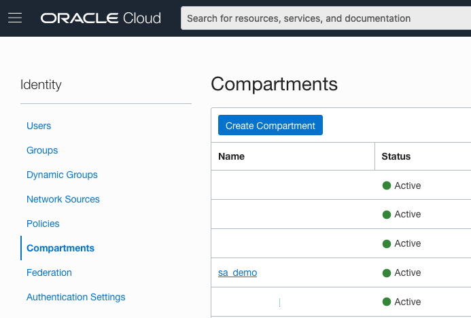Go to Authentication Settings

76,297
